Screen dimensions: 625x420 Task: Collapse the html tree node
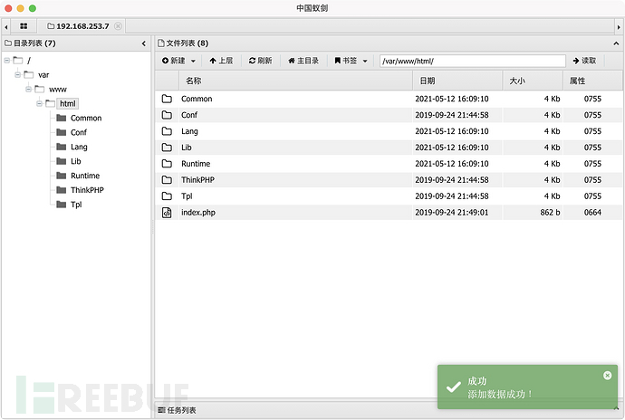(x=39, y=103)
